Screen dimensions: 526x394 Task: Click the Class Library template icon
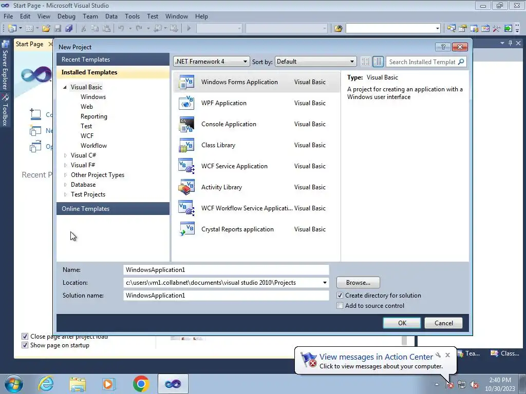(186, 145)
